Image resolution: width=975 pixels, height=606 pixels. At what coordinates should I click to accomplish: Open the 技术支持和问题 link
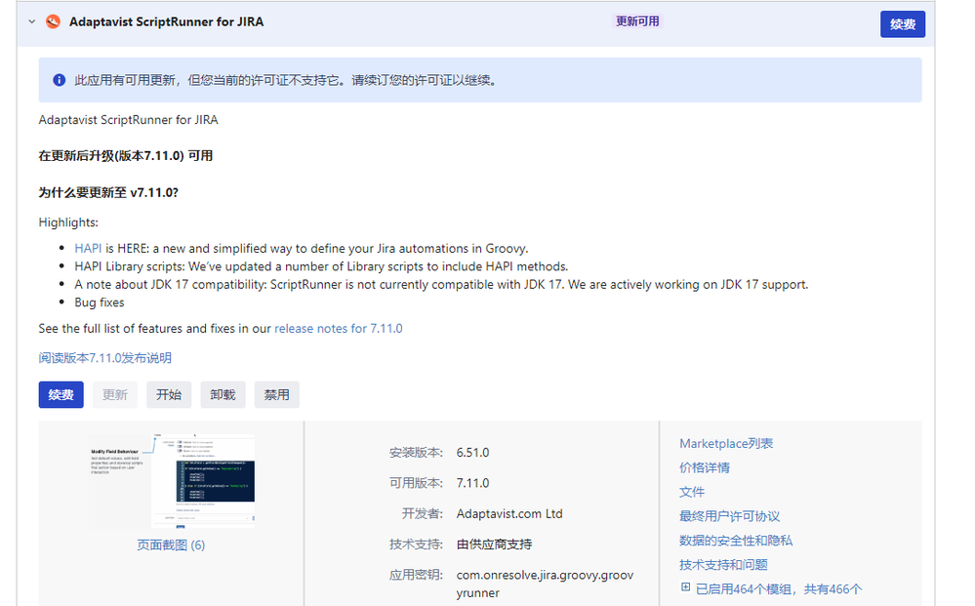723,565
